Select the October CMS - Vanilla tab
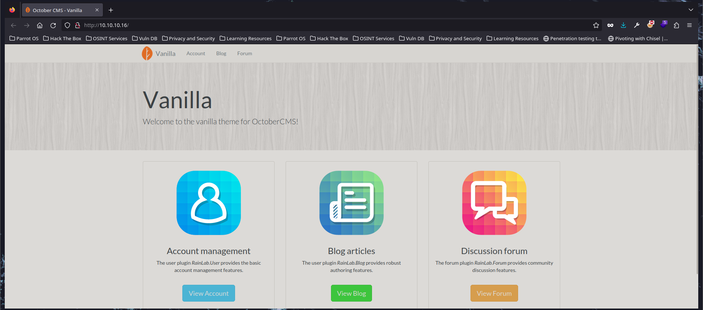 (x=62, y=10)
